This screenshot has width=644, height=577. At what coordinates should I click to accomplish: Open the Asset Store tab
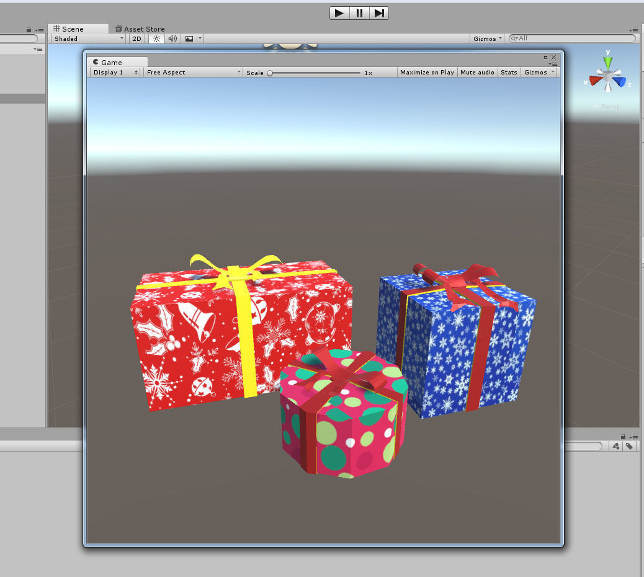(140, 29)
